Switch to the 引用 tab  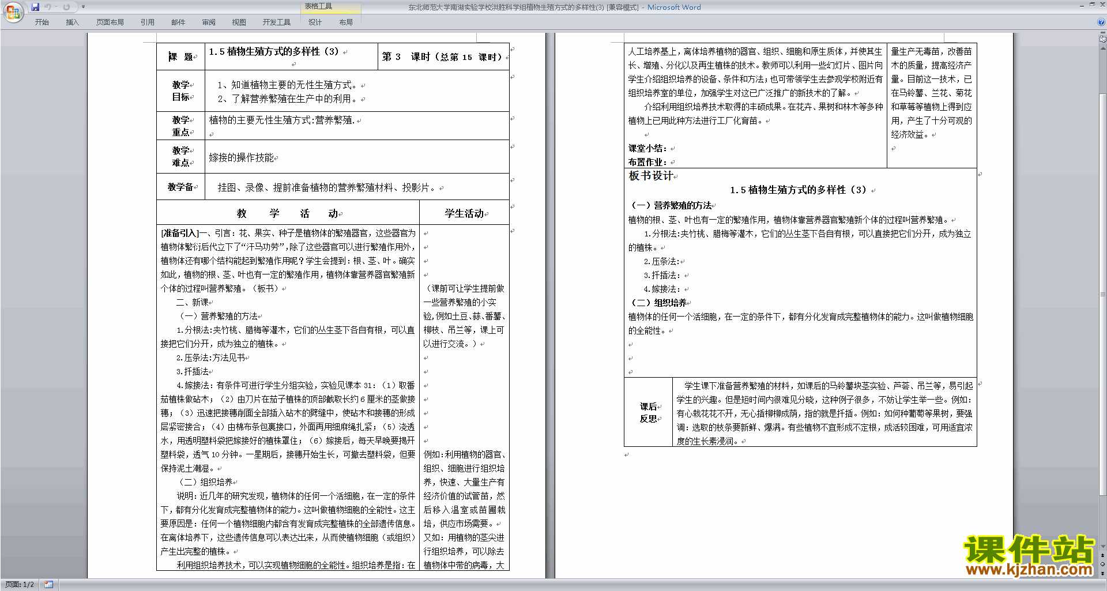click(x=148, y=22)
